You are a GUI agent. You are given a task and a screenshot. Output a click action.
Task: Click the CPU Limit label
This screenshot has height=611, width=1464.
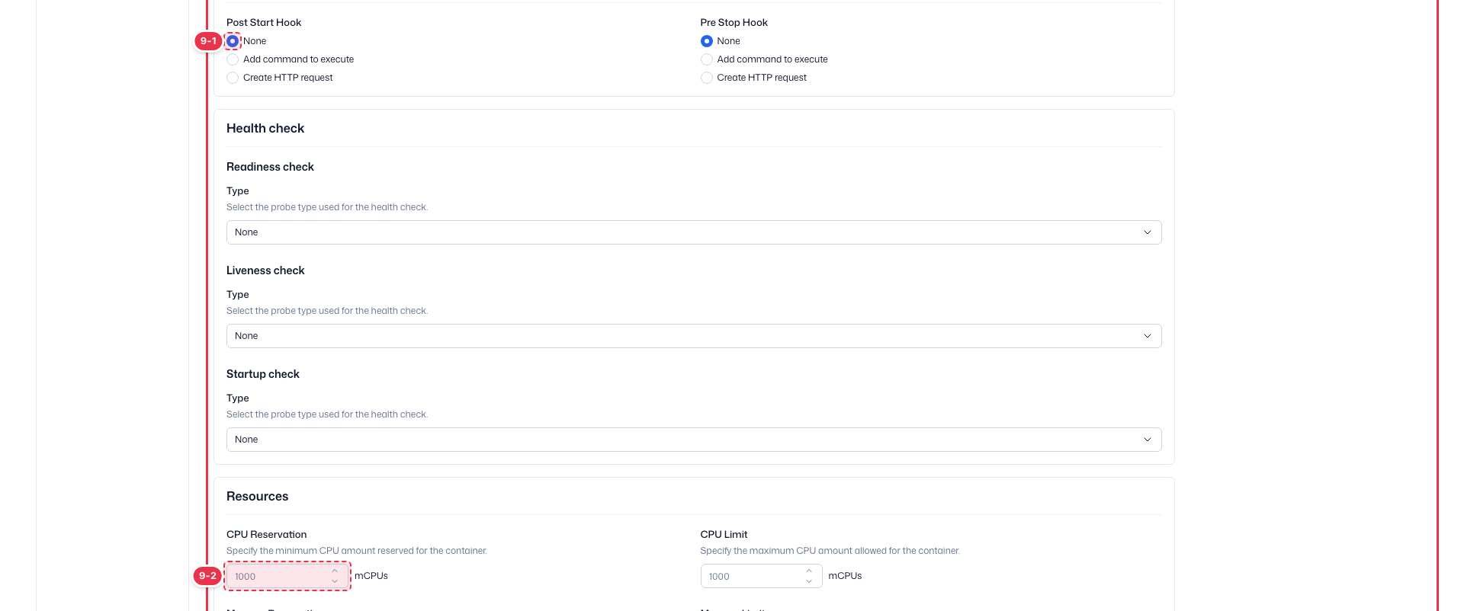(724, 534)
